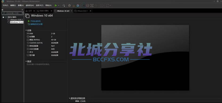
Task: Open the power options dropdown arrow beside play button
Action: [59, 6]
